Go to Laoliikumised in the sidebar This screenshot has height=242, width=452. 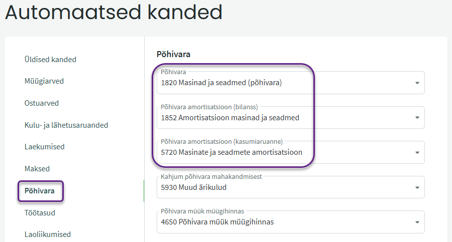click(x=48, y=234)
